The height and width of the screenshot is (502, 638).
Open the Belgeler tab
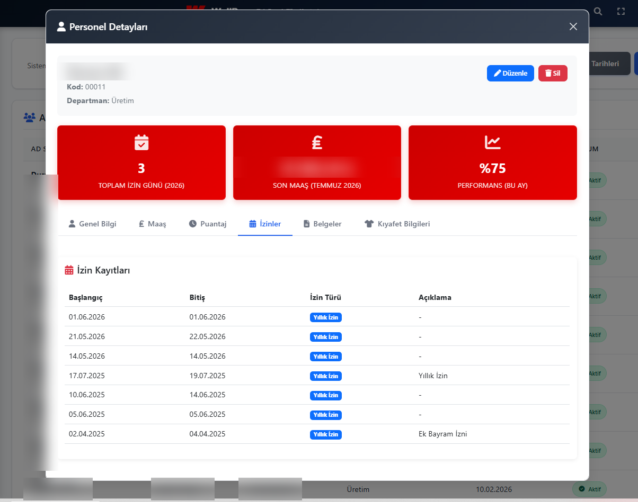[322, 224]
